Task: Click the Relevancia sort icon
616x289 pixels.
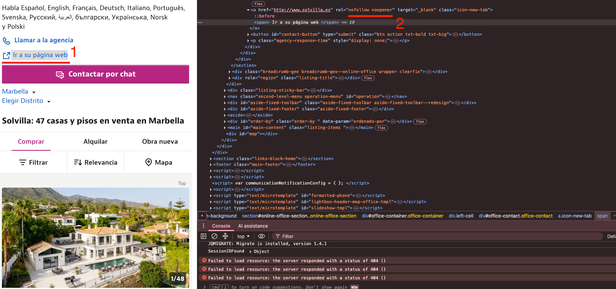Action: 78,162
